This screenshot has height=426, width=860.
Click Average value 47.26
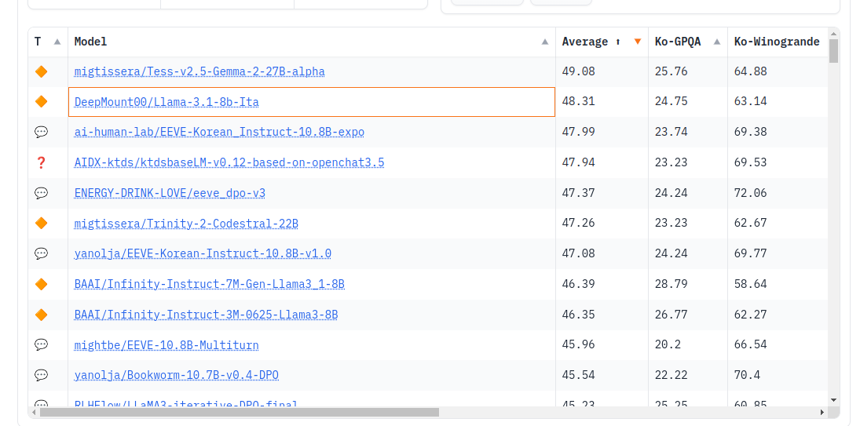tap(578, 223)
